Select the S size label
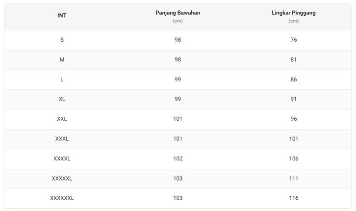The width and height of the screenshot is (356, 211). (62, 40)
